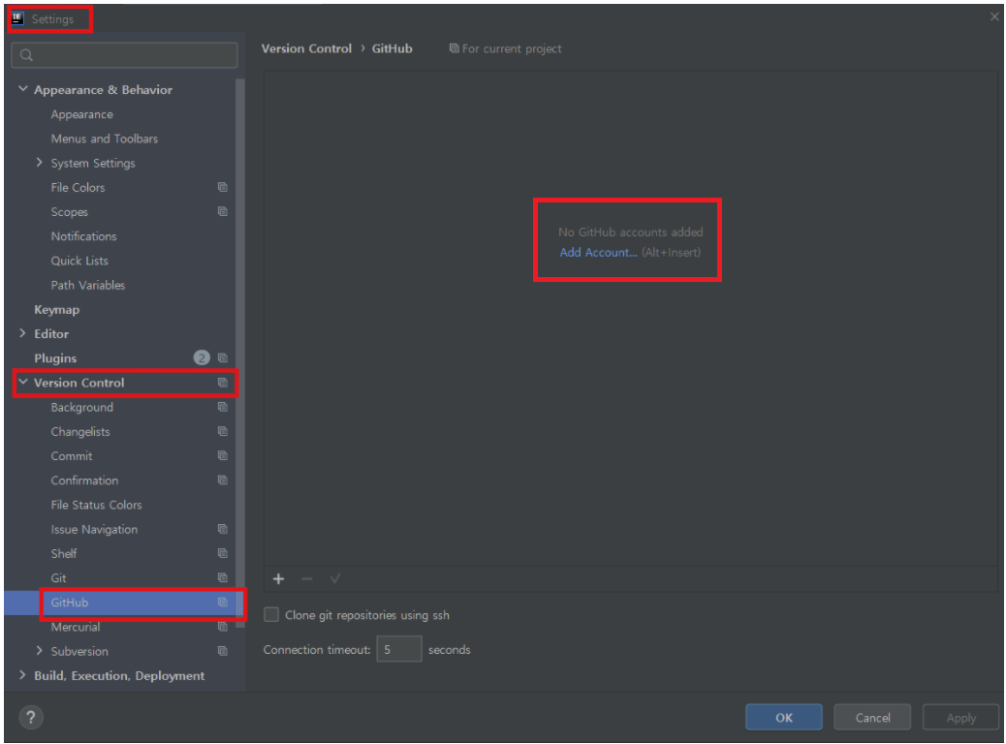1006x744 pixels.
Task: Click the project-level icon beside File Colors
Action: 223,187
